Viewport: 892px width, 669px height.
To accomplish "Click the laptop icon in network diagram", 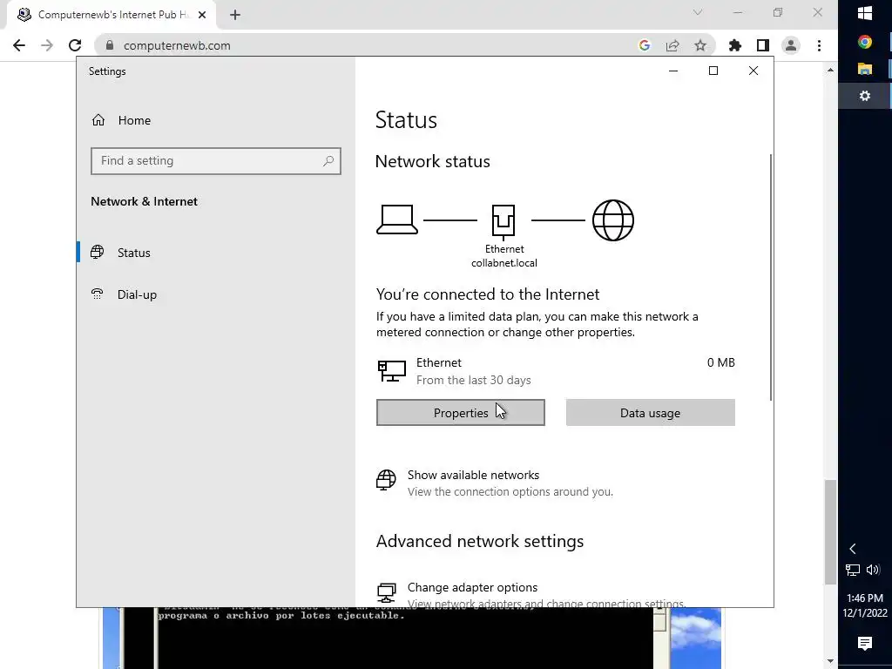I will click(397, 220).
